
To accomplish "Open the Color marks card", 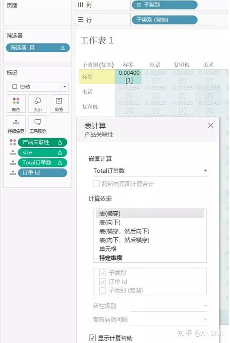I will [16, 104].
